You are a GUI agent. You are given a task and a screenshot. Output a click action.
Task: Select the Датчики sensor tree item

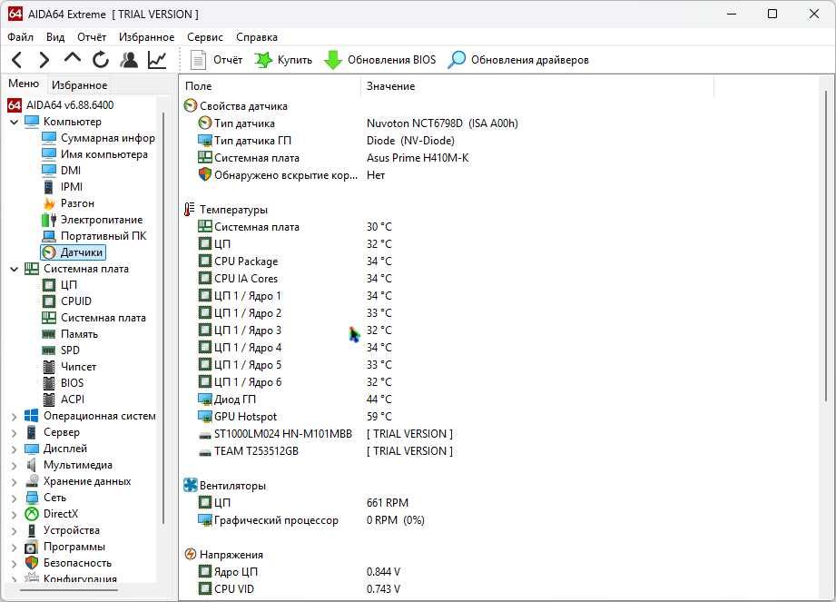(73, 252)
